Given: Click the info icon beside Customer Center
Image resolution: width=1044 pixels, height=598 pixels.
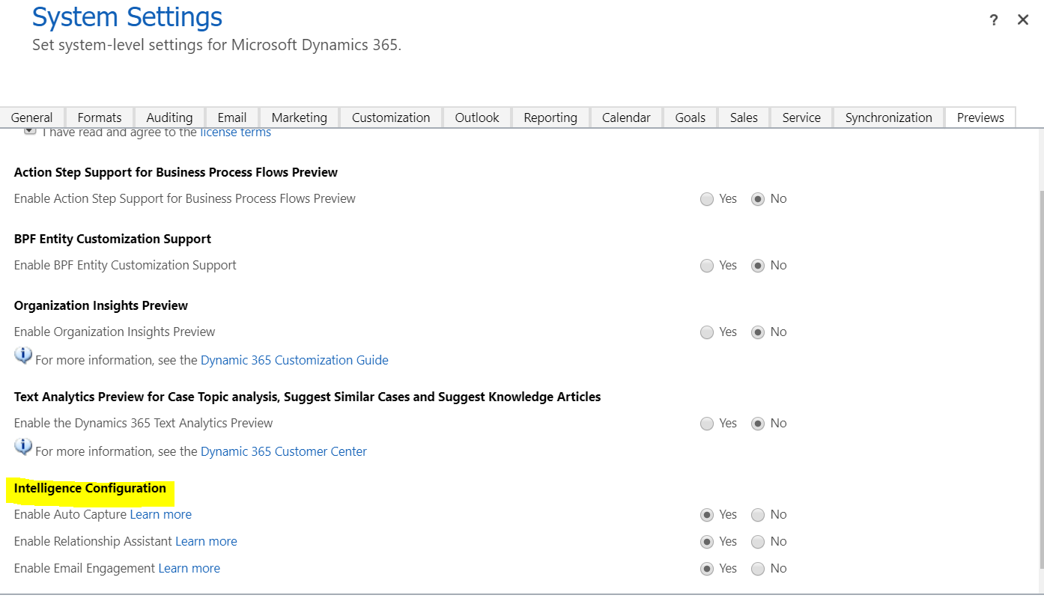Looking at the screenshot, I should tap(23, 446).
